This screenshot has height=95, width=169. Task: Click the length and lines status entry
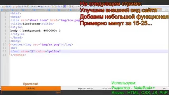[x=85, y=89]
